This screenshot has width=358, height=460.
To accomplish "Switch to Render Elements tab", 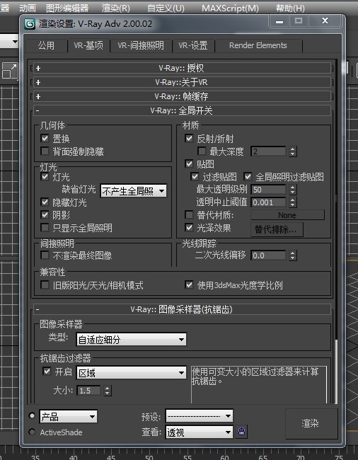I will [258, 45].
